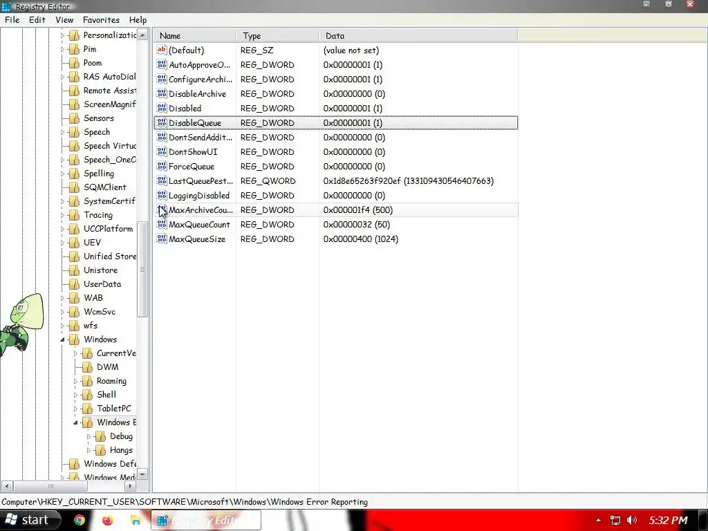Image resolution: width=708 pixels, height=531 pixels.
Task: Select the Unistore key
Action: 101,270
